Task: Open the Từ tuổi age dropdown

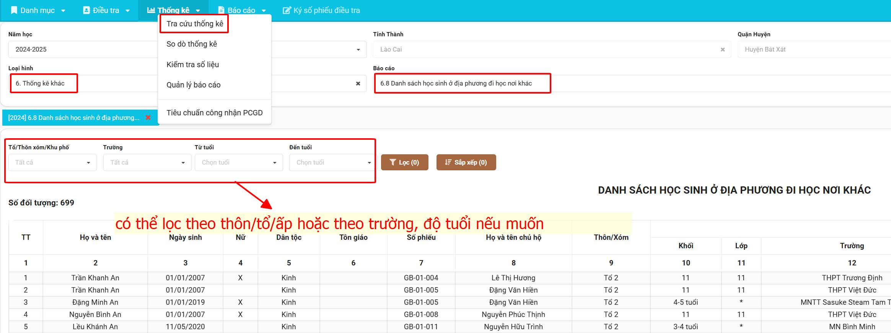Action: tap(275, 163)
